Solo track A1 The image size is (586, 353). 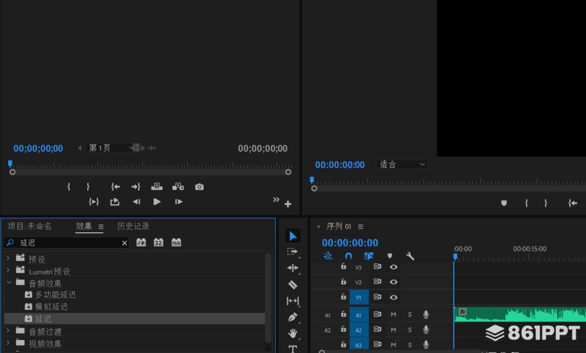(410, 315)
